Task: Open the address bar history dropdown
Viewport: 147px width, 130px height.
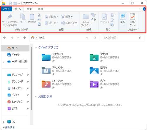Action: 87,38
